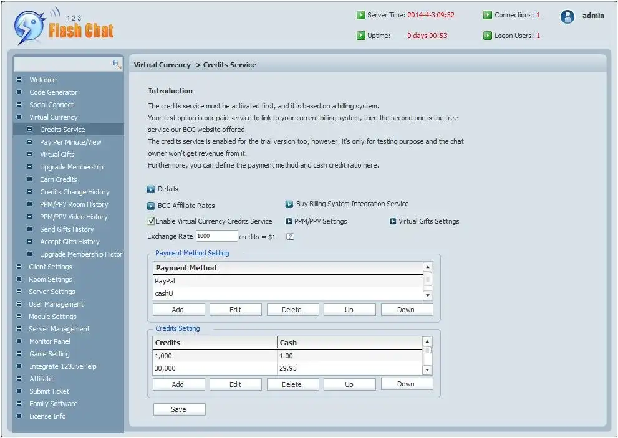Click the BCC Affiliate Rates arrow icon
This screenshot has width=618, height=438.
point(150,206)
